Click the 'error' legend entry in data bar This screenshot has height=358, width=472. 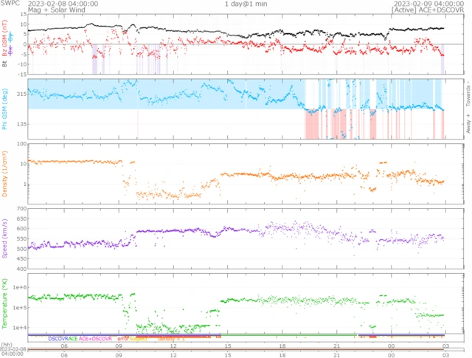124,338
